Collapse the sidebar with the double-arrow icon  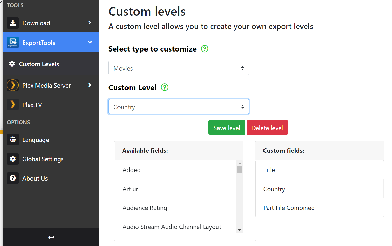click(51, 237)
